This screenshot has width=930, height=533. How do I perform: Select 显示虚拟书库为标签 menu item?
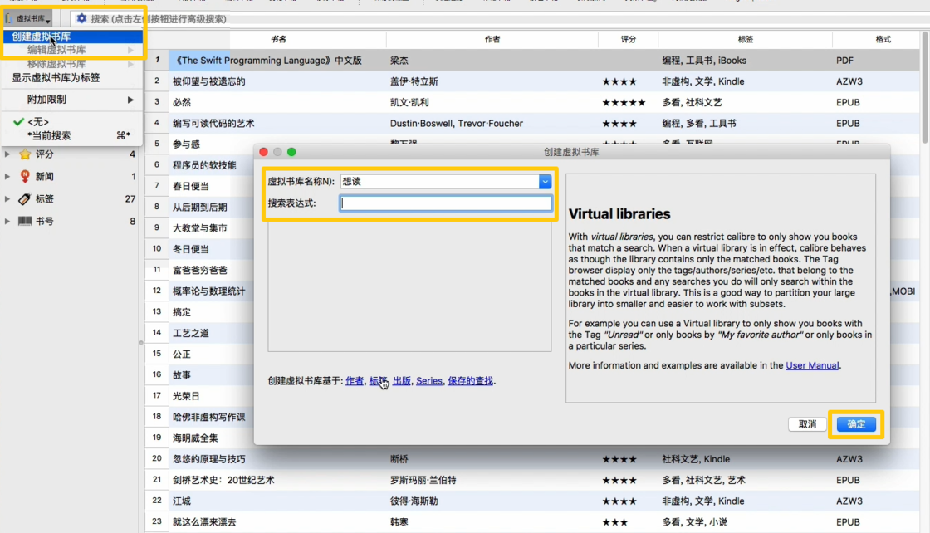(x=73, y=78)
